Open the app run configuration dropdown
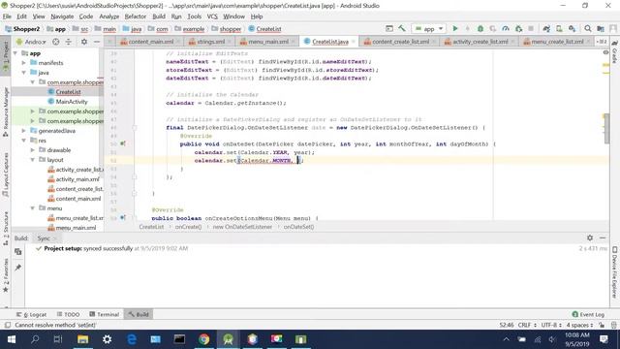The image size is (620, 349). pyautogui.click(x=429, y=28)
